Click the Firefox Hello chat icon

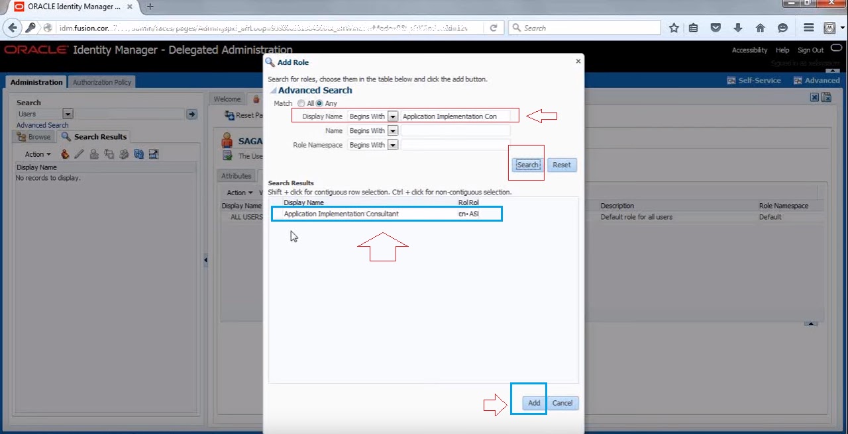pos(782,28)
